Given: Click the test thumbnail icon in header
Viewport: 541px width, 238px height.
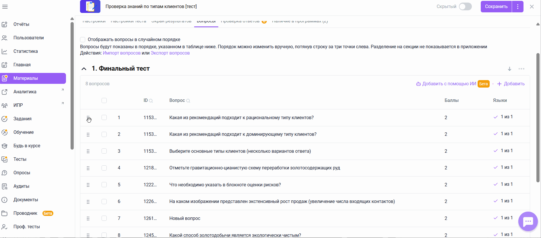Looking at the screenshot, I should pyautogui.click(x=90, y=7).
